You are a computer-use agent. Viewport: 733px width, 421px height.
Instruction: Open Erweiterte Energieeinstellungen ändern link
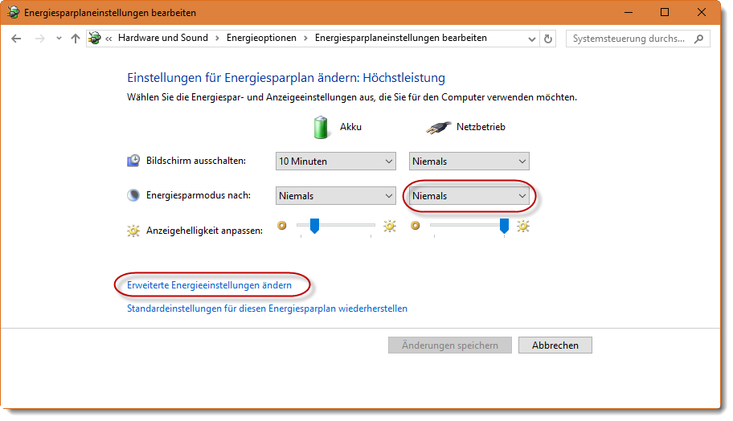tap(209, 285)
